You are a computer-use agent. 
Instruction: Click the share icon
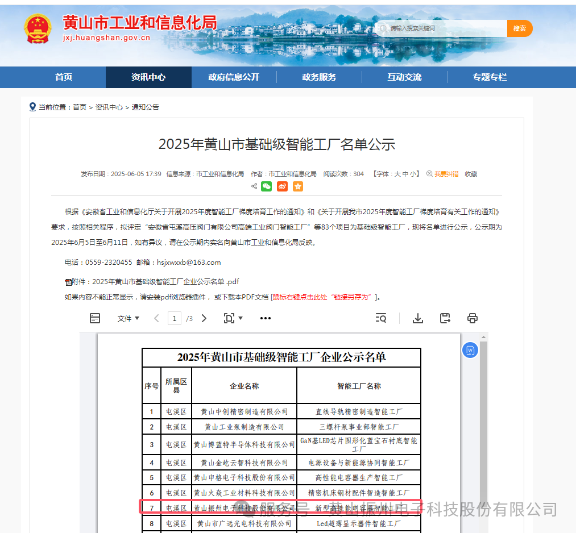254,186
